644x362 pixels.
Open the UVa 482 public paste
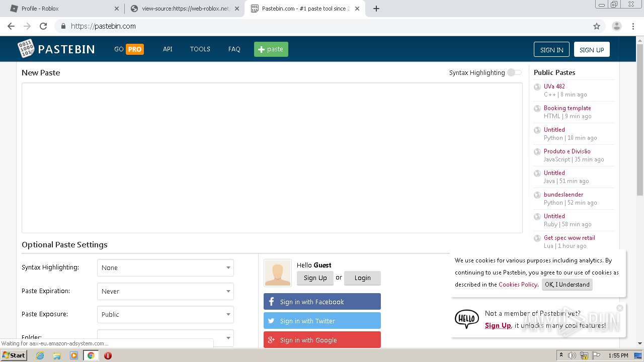click(554, 86)
